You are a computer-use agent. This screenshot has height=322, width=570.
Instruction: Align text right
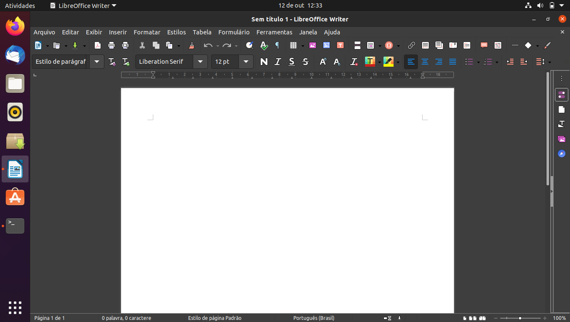[439, 62]
